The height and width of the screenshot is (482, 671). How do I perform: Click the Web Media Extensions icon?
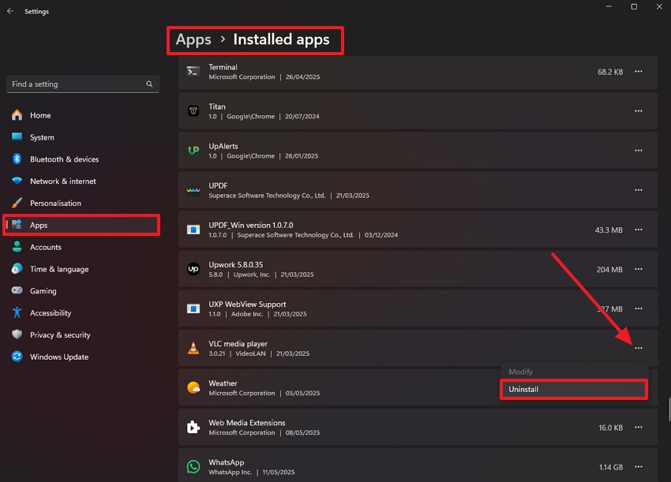[193, 428]
